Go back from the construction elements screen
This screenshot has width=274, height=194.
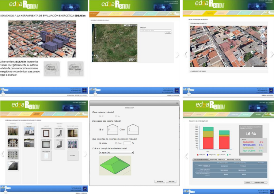[3, 154]
